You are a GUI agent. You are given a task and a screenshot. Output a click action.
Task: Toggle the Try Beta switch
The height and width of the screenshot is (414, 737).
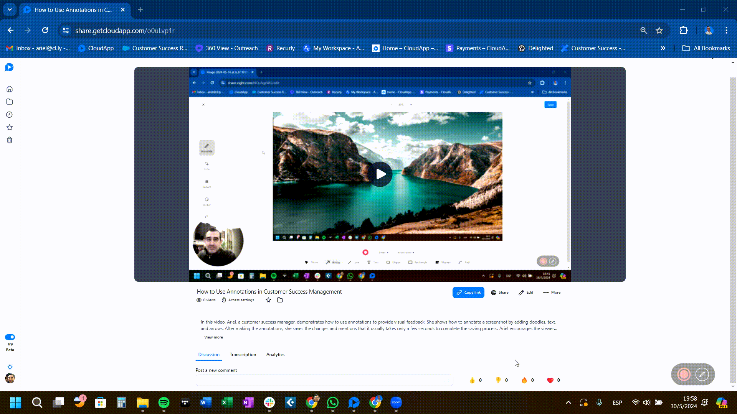[10, 337]
